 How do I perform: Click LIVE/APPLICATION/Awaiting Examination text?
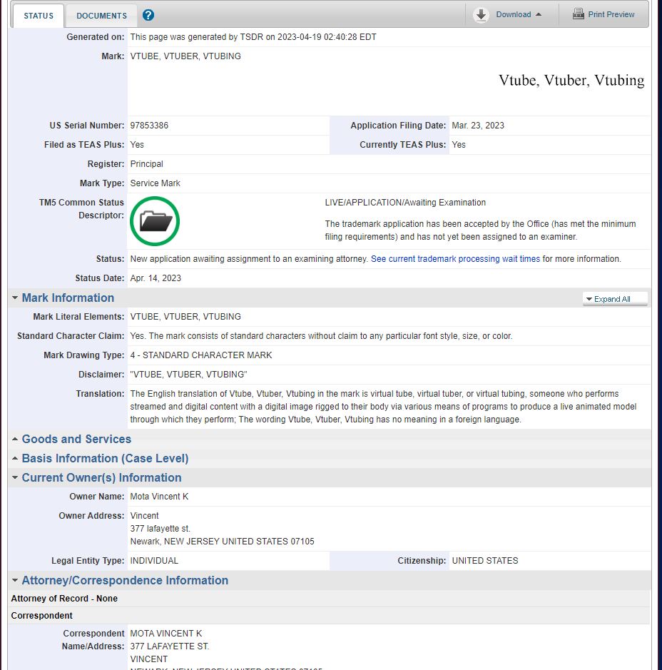pos(405,203)
